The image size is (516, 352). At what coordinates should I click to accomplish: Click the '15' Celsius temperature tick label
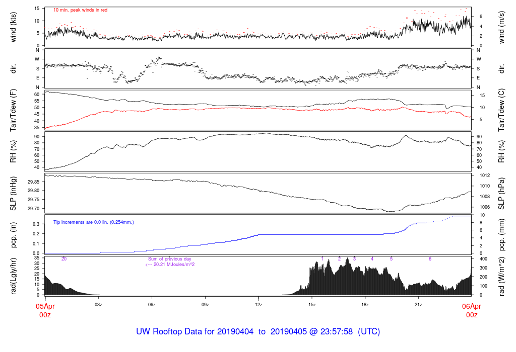point(482,96)
